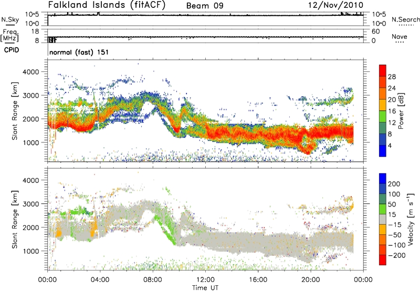Click the gray velocity color band near 15
Viewport: 420px width, 291px height.
383,220
